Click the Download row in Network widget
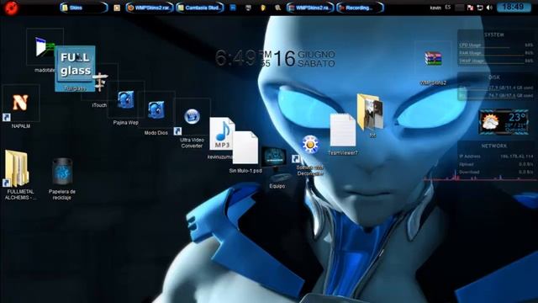Image resolution: width=538 pixels, height=303 pixels. pyautogui.click(x=496, y=172)
